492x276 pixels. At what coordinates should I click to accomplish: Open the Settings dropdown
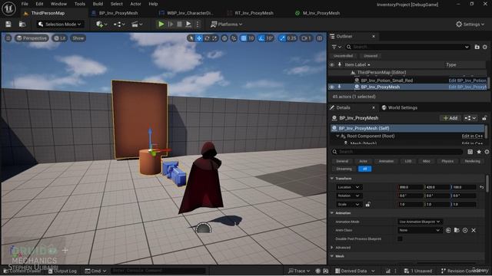(470, 24)
